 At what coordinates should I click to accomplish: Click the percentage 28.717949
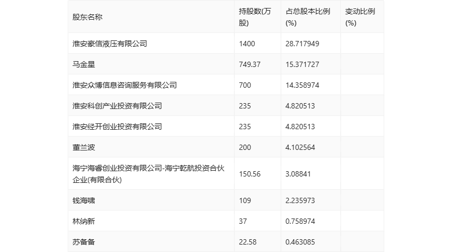[302, 44]
